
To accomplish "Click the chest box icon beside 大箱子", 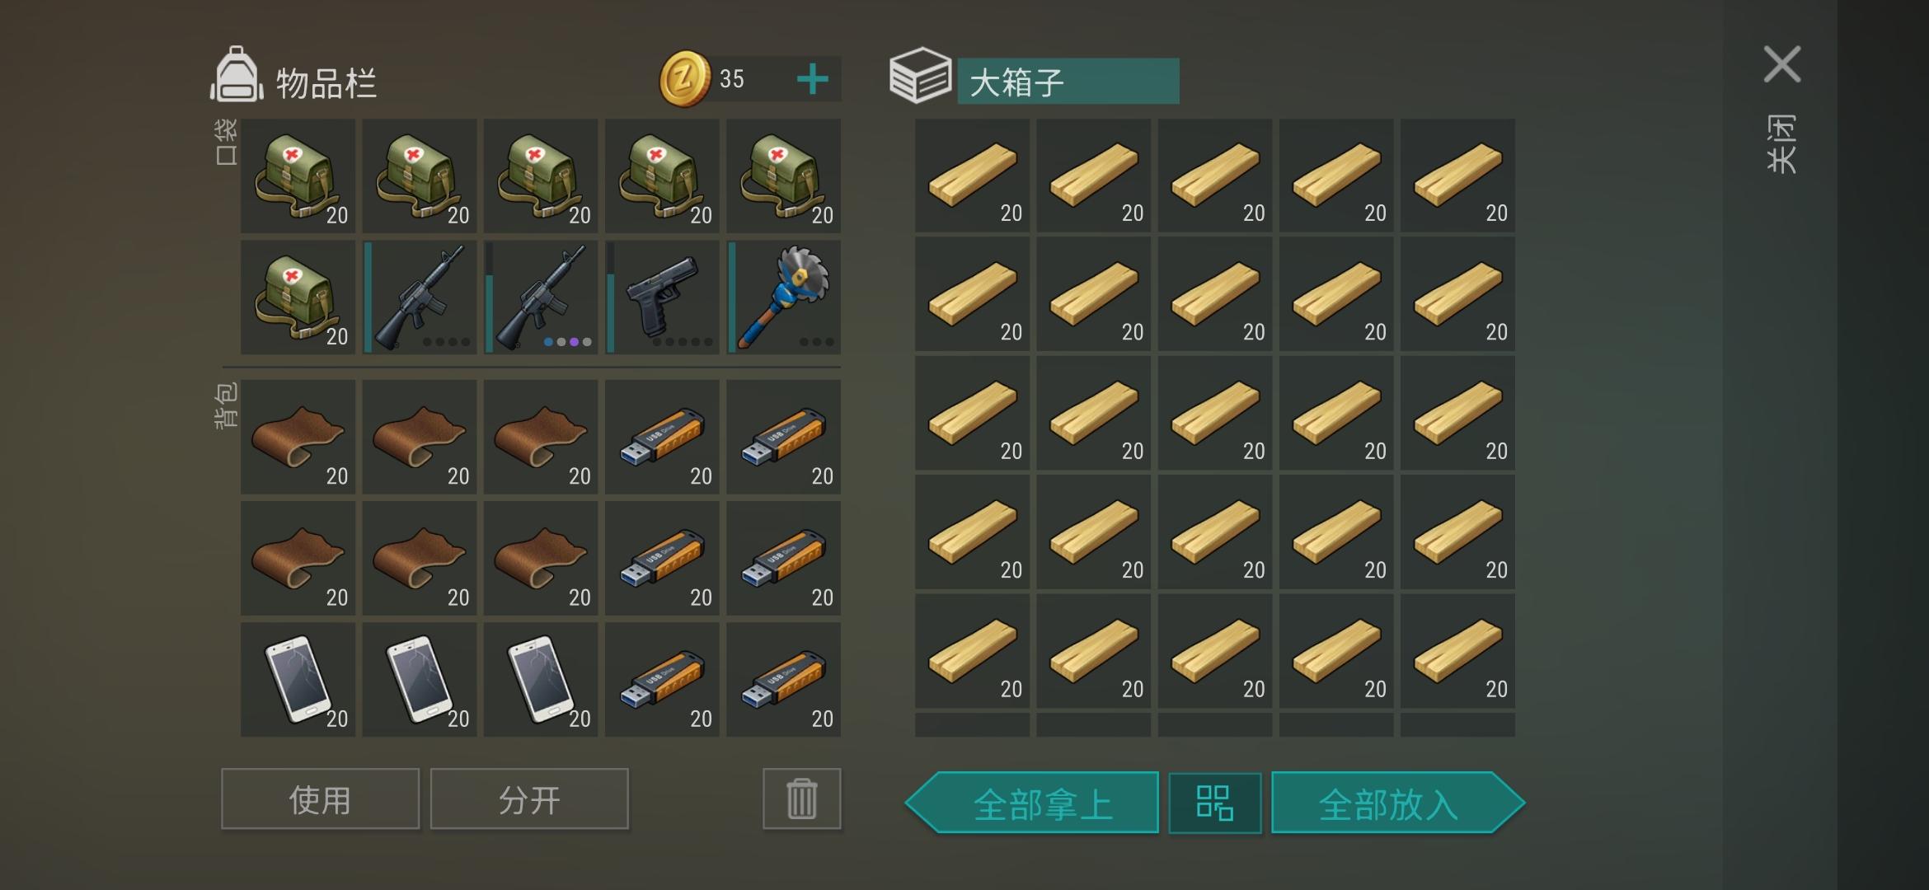I will tap(920, 75).
